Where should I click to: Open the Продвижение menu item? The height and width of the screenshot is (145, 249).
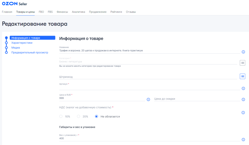pos(98,12)
